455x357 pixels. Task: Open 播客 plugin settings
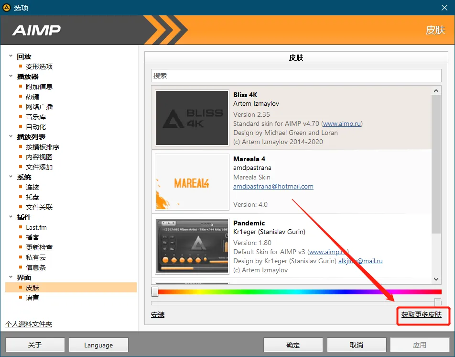[x=32, y=237]
